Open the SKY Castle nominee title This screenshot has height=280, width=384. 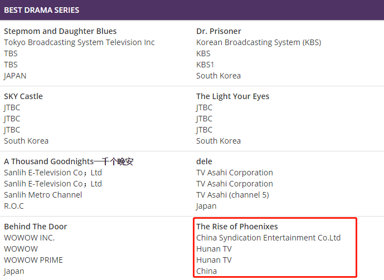pos(23,96)
